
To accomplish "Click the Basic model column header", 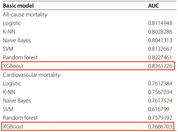I will pyautogui.click(x=18, y=6).
